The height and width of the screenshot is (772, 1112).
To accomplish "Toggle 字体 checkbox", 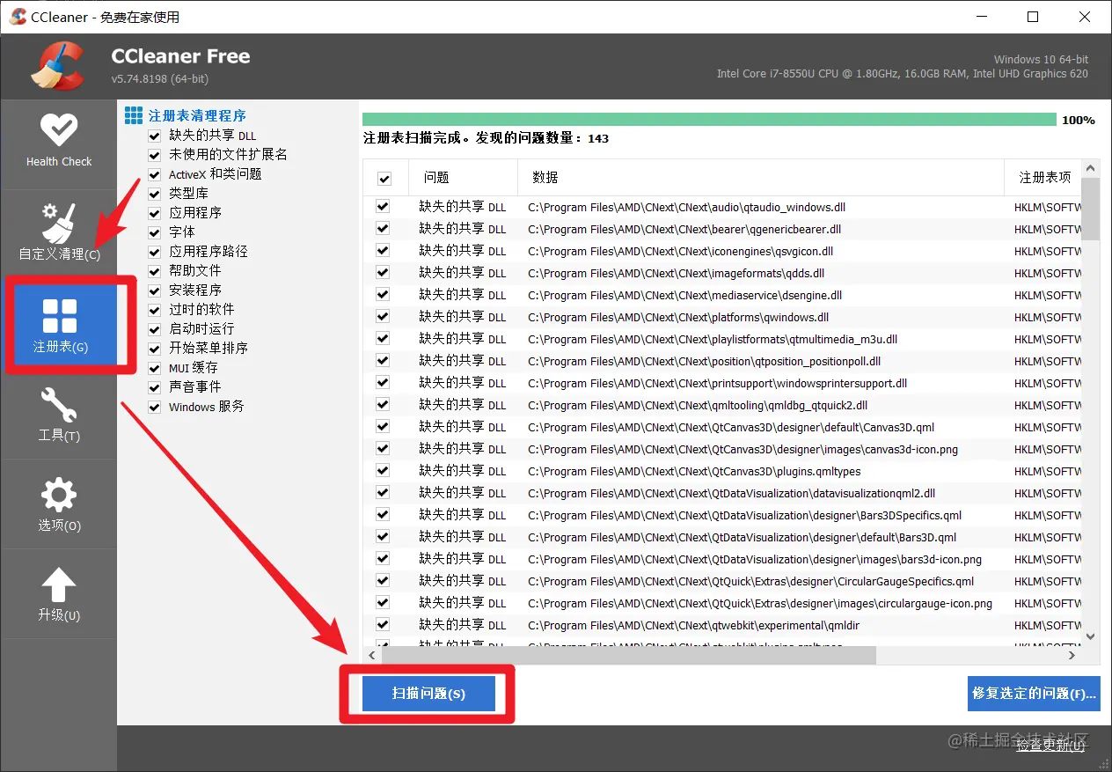I will [x=155, y=232].
